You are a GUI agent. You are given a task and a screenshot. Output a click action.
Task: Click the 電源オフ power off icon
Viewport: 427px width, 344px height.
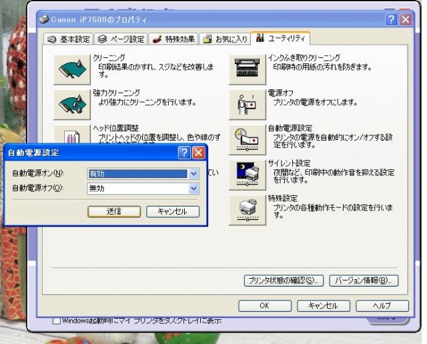(247, 104)
